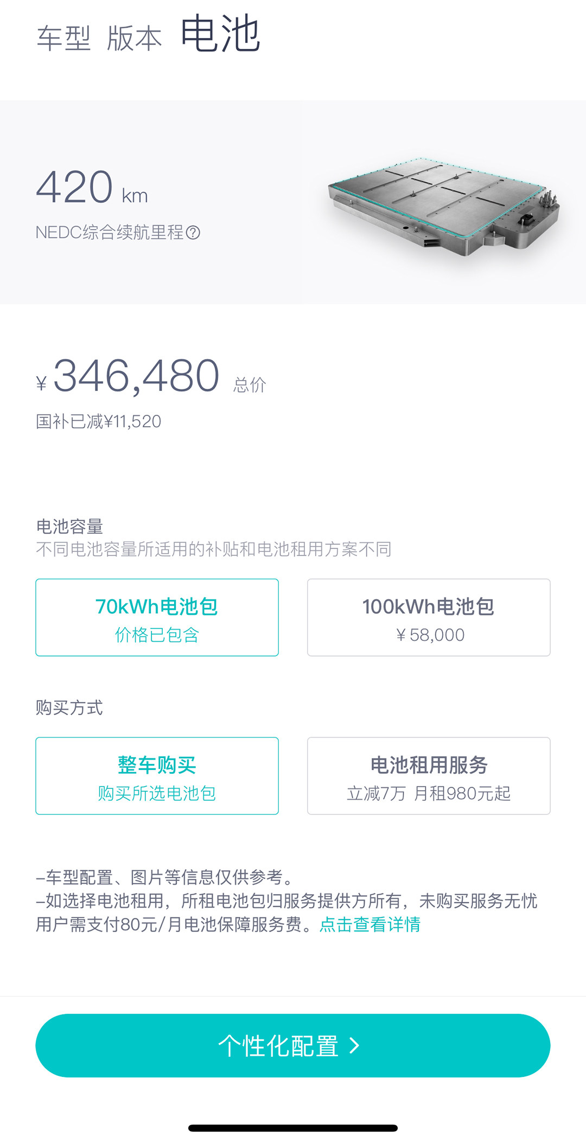Open the 点击查看详情 link
Image resolution: width=586 pixels, height=1143 pixels.
pos(370,924)
